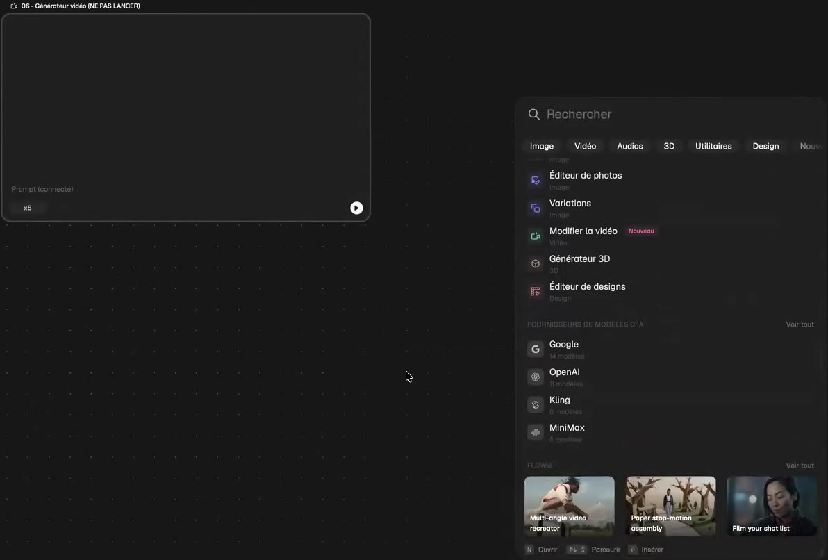Filter the list by the Image tab
The height and width of the screenshot is (560, 828).
pos(542,147)
